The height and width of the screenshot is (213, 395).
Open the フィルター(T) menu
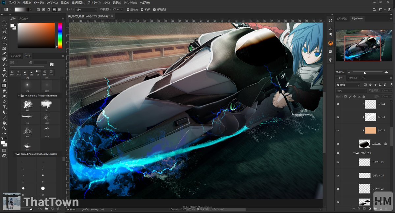tap(95, 3)
